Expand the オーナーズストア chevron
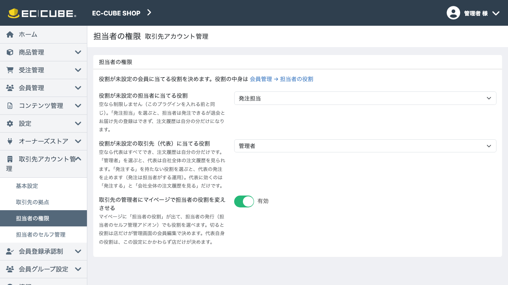Image resolution: width=508 pixels, height=285 pixels. (x=78, y=141)
